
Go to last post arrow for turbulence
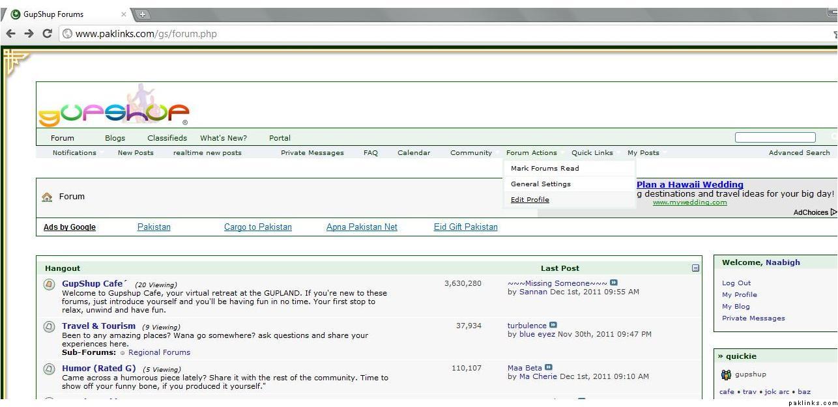pyautogui.click(x=553, y=326)
